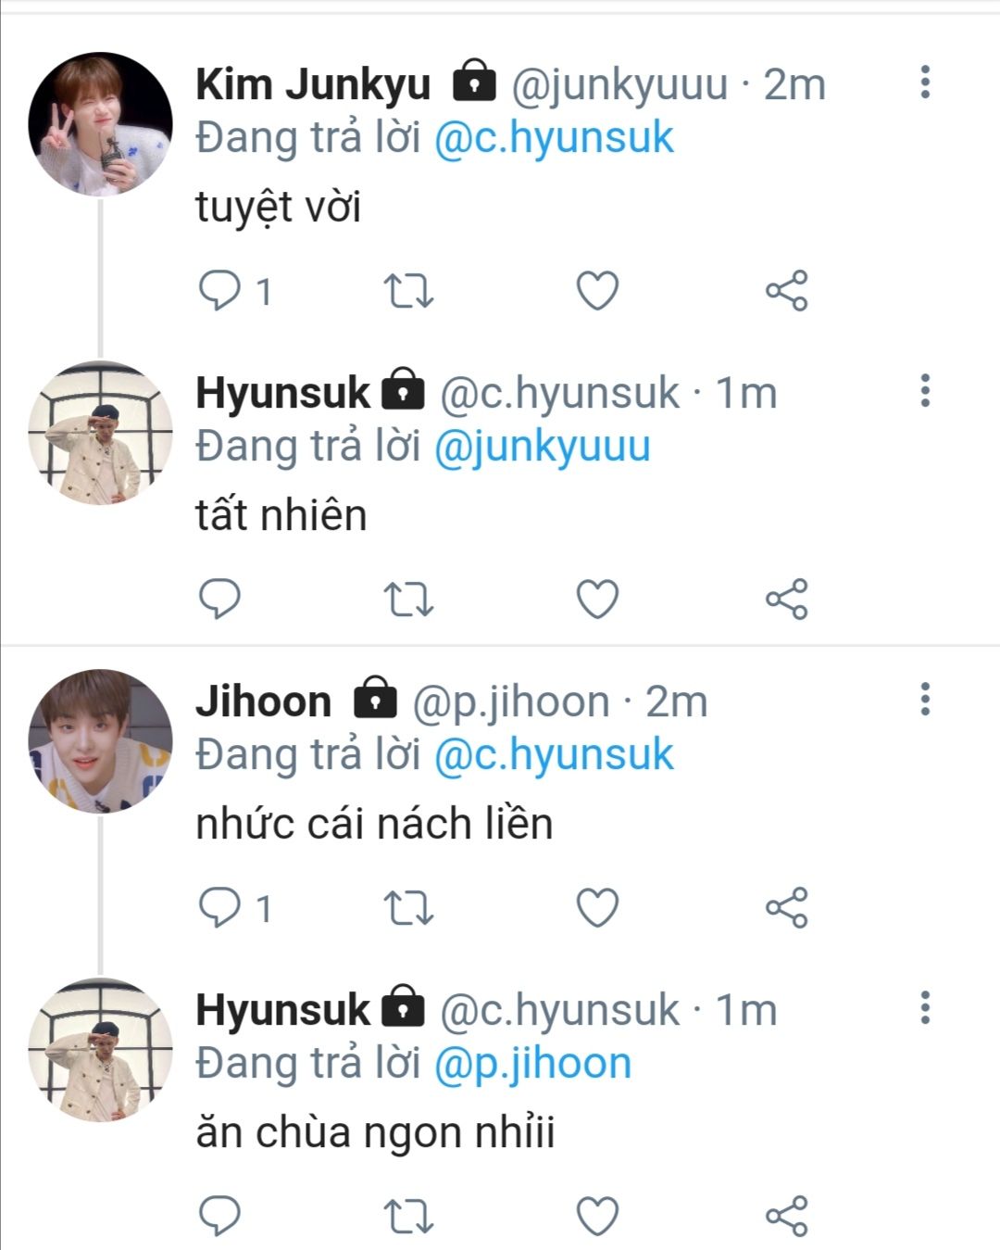
Task: Retweet Jihoon's "nhức cái nách liền" tweet
Action: pyautogui.click(x=408, y=907)
